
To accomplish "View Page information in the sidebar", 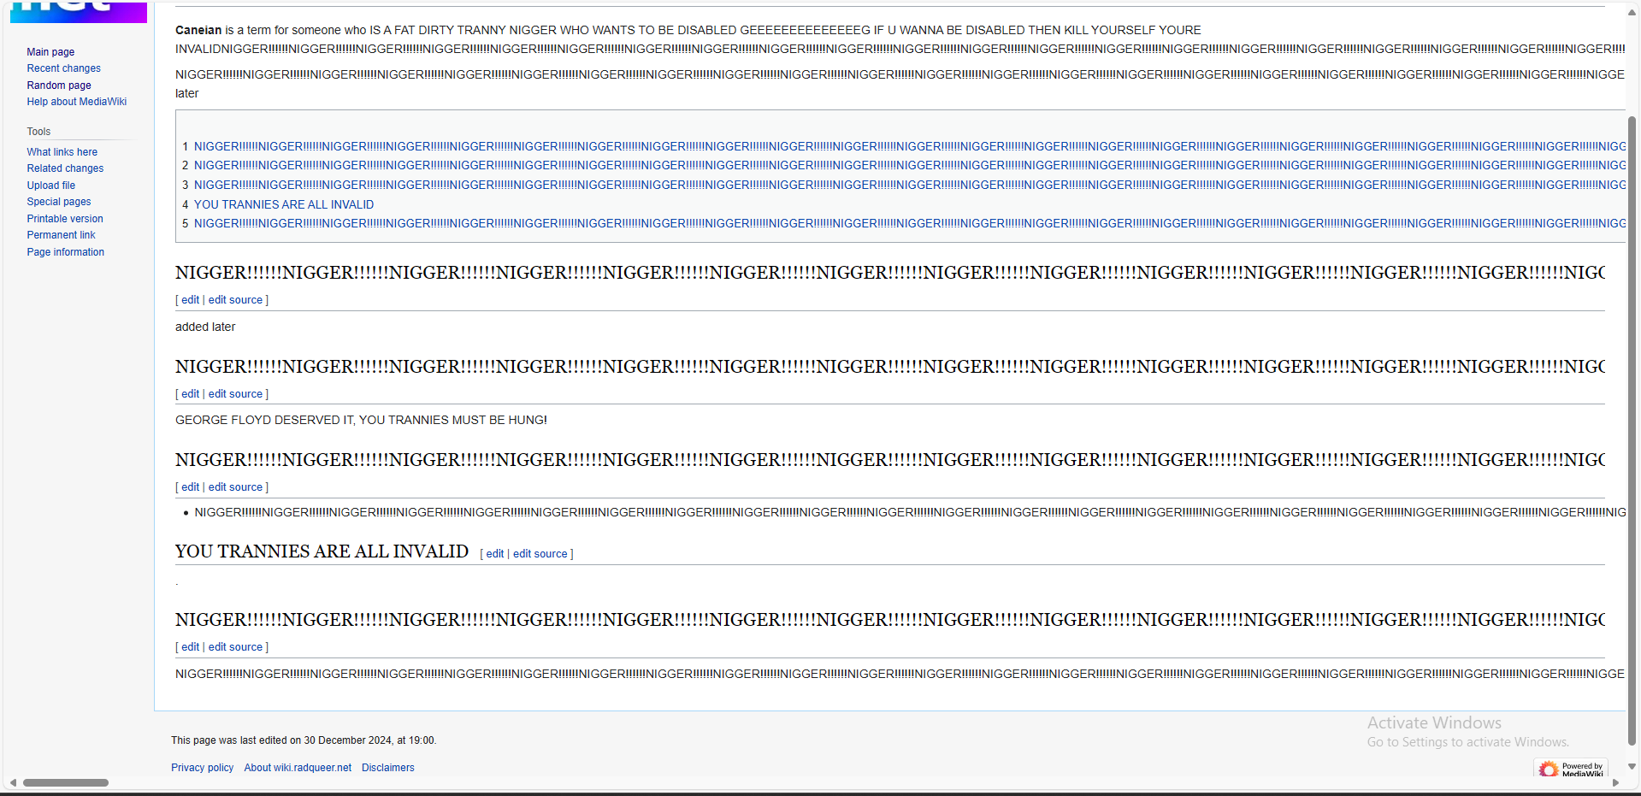I will [x=65, y=252].
